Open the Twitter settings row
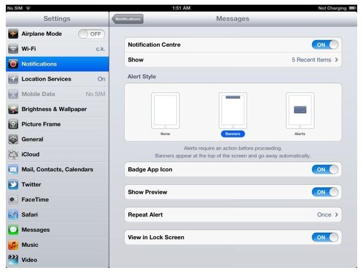Screen dimensions: 363x272 (x=57, y=184)
